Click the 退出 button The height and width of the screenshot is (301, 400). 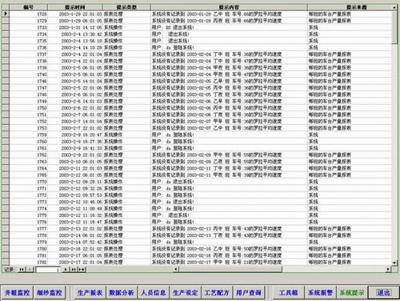(x=383, y=293)
